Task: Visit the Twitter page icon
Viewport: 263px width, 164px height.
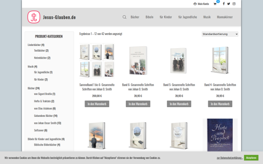Action: 228,3
